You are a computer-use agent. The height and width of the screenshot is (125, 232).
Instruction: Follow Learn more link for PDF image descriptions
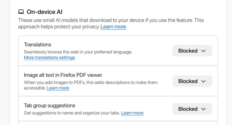(x=58, y=88)
